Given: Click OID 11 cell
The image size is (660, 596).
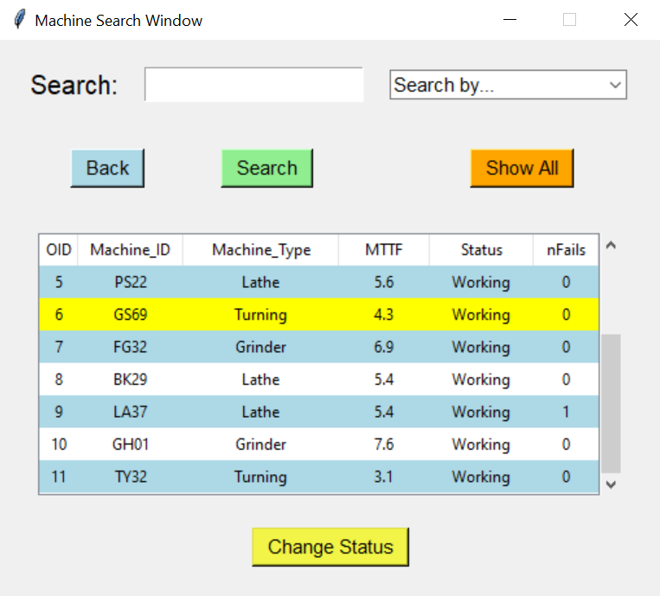Looking at the screenshot, I should pos(59,477).
